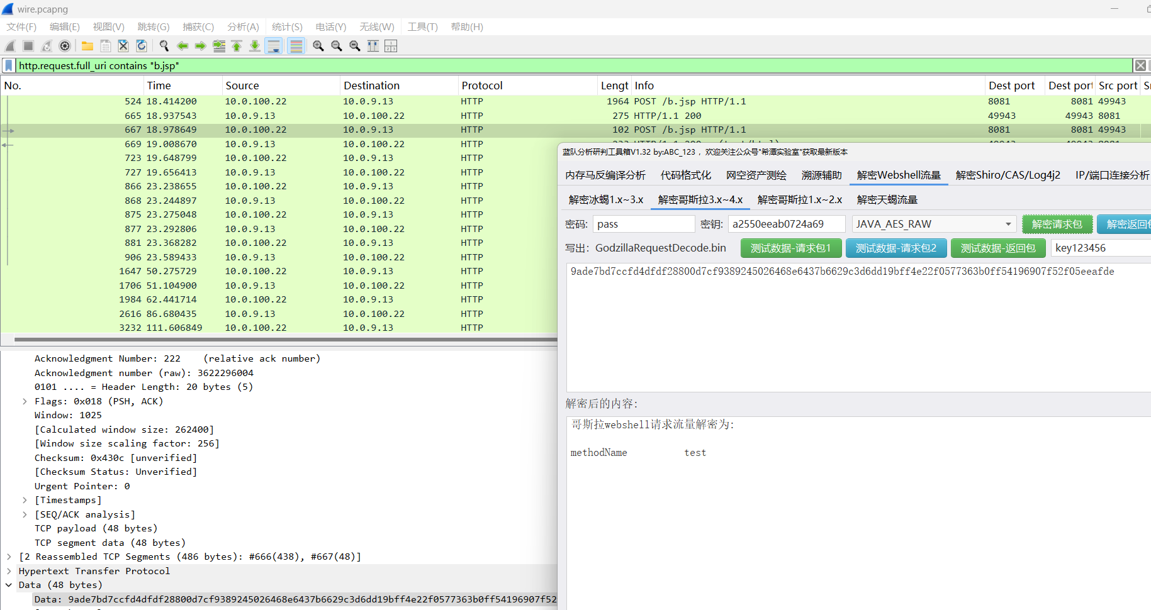Start a new packet capture
Screen dimensions: 1151x610
tap(10, 46)
